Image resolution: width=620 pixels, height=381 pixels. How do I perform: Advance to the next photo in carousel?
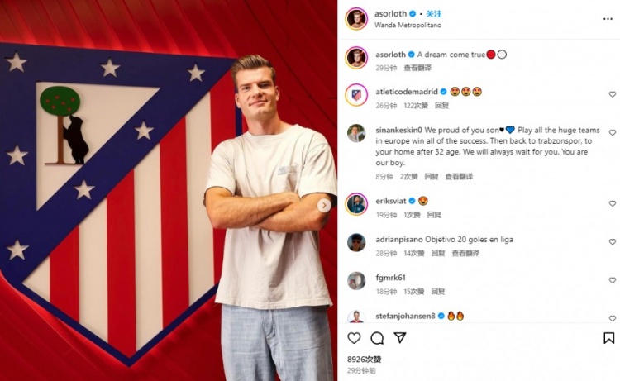click(x=324, y=205)
